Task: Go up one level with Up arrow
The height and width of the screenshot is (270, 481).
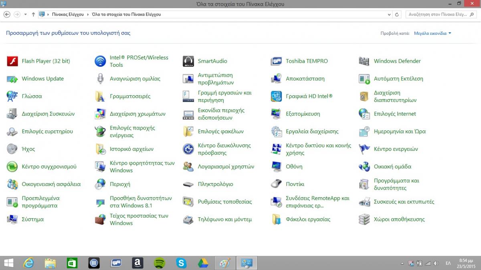Action: (x=33, y=14)
